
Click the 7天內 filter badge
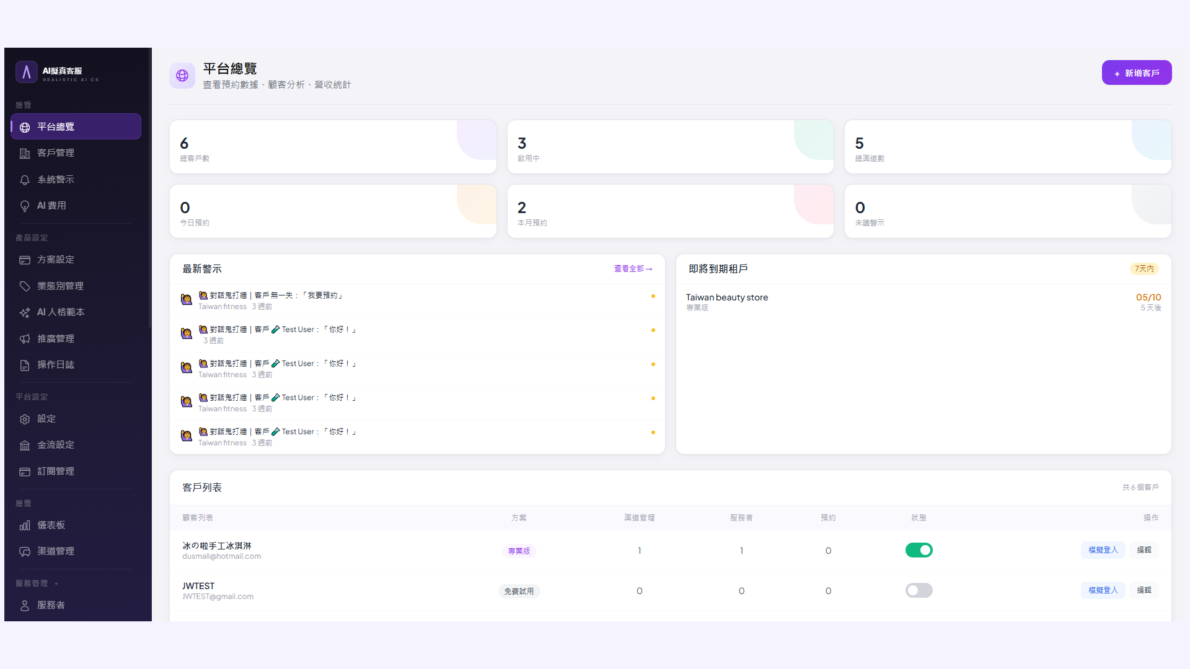[x=1144, y=269]
